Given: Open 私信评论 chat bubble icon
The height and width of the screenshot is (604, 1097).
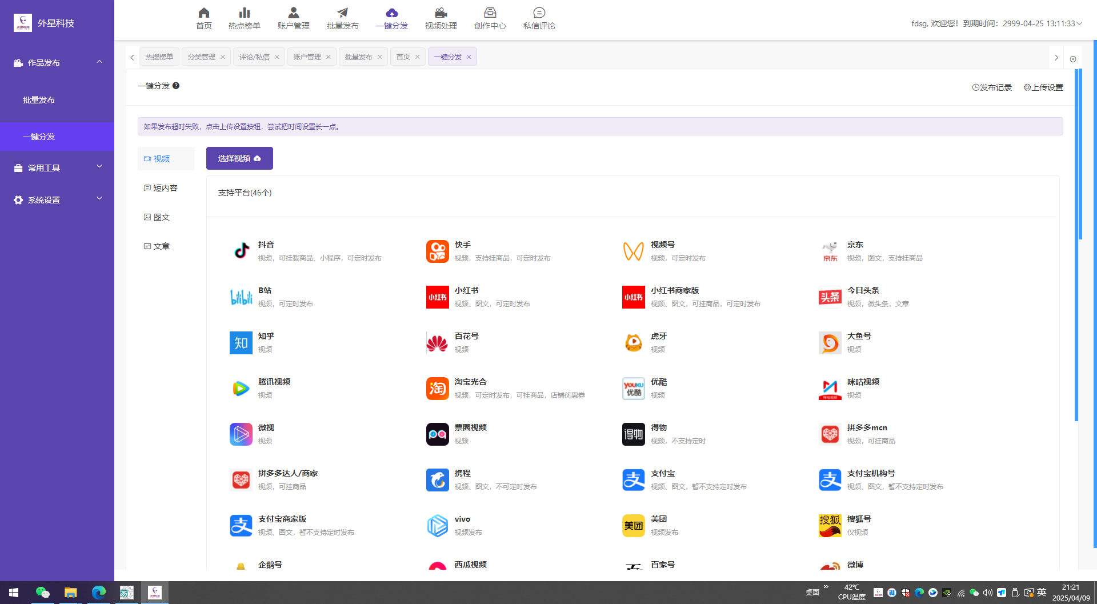Looking at the screenshot, I should pos(539,13).
